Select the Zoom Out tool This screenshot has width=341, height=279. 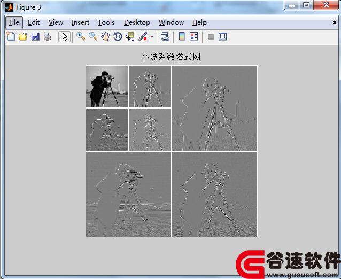(x=93, y=36)
